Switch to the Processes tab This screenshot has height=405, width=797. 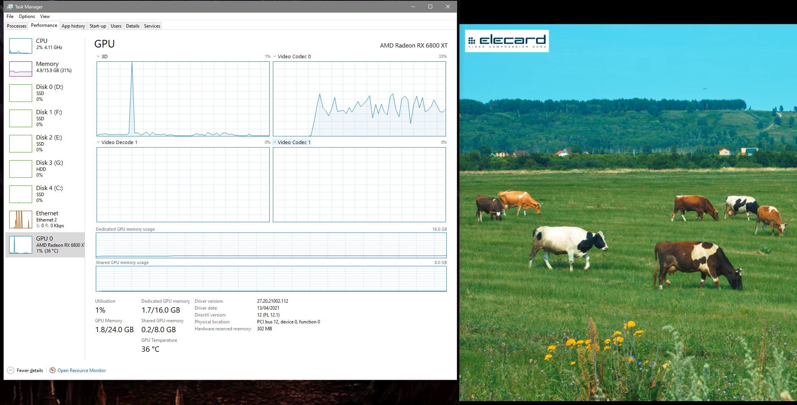pyautogui.click(x=16, y=26)
